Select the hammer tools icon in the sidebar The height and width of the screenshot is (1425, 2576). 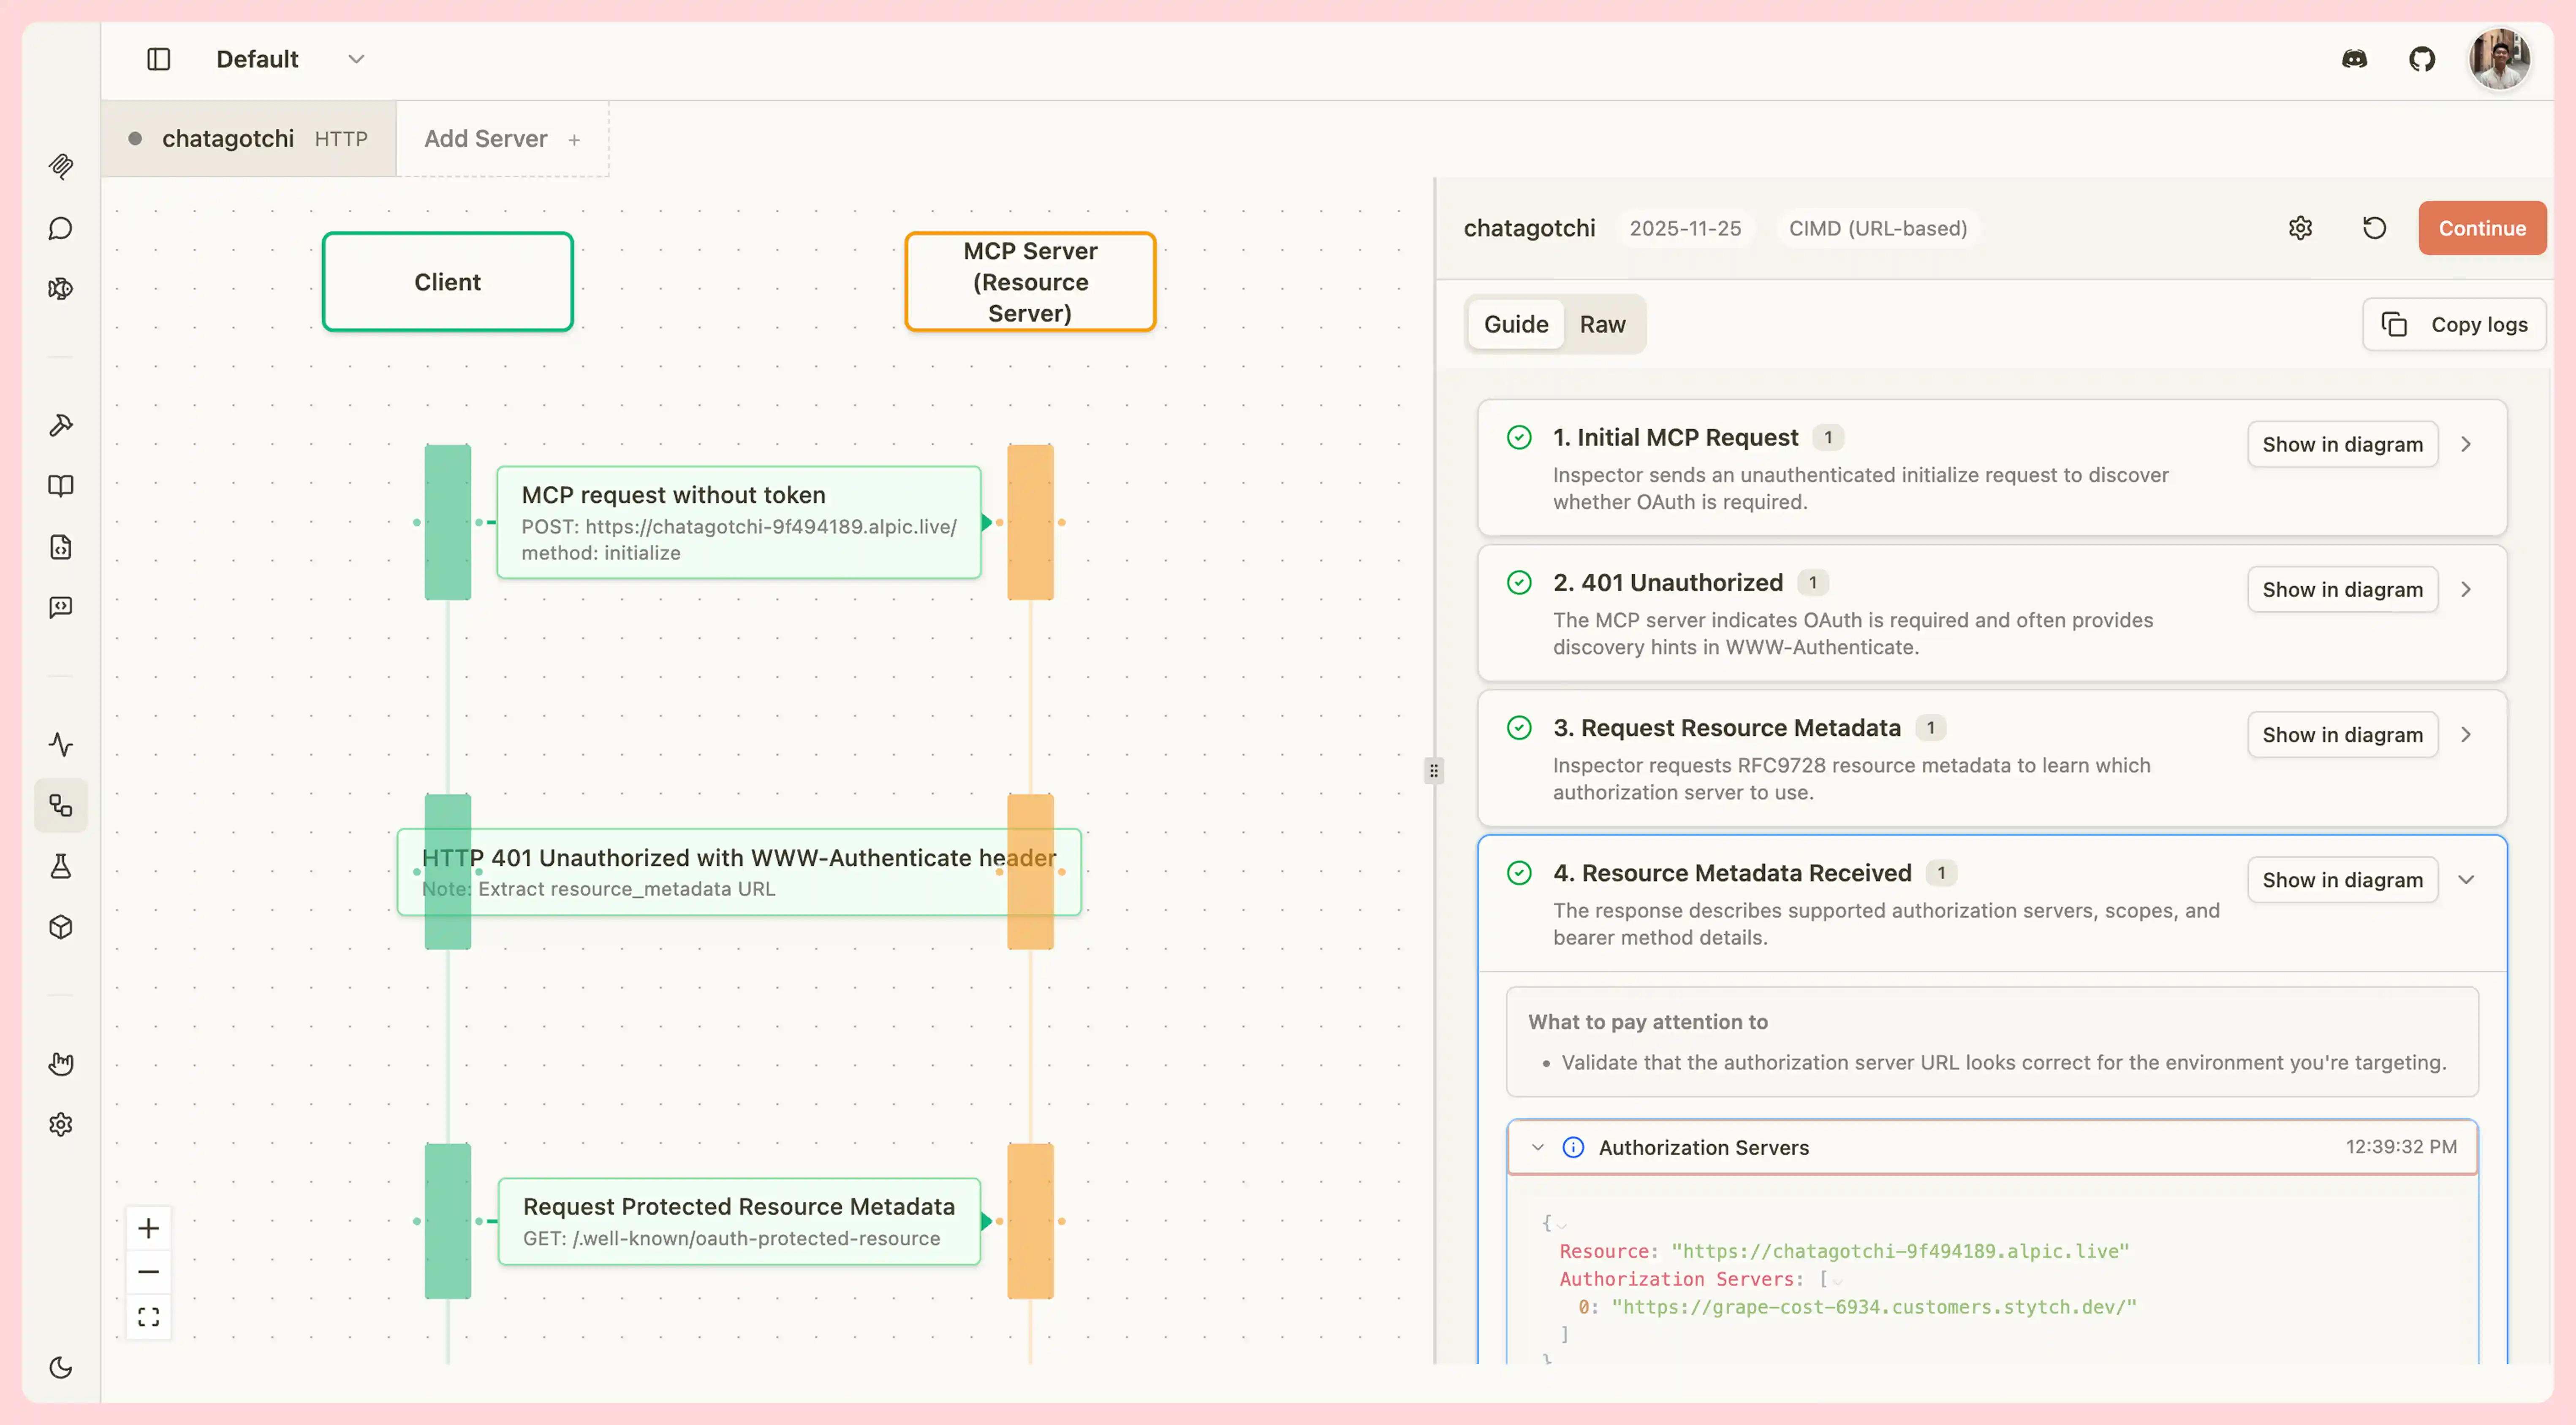61,425
